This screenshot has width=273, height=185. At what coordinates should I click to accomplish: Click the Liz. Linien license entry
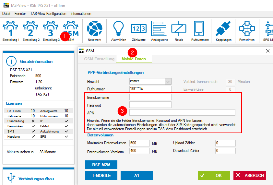tap(21, 111)
